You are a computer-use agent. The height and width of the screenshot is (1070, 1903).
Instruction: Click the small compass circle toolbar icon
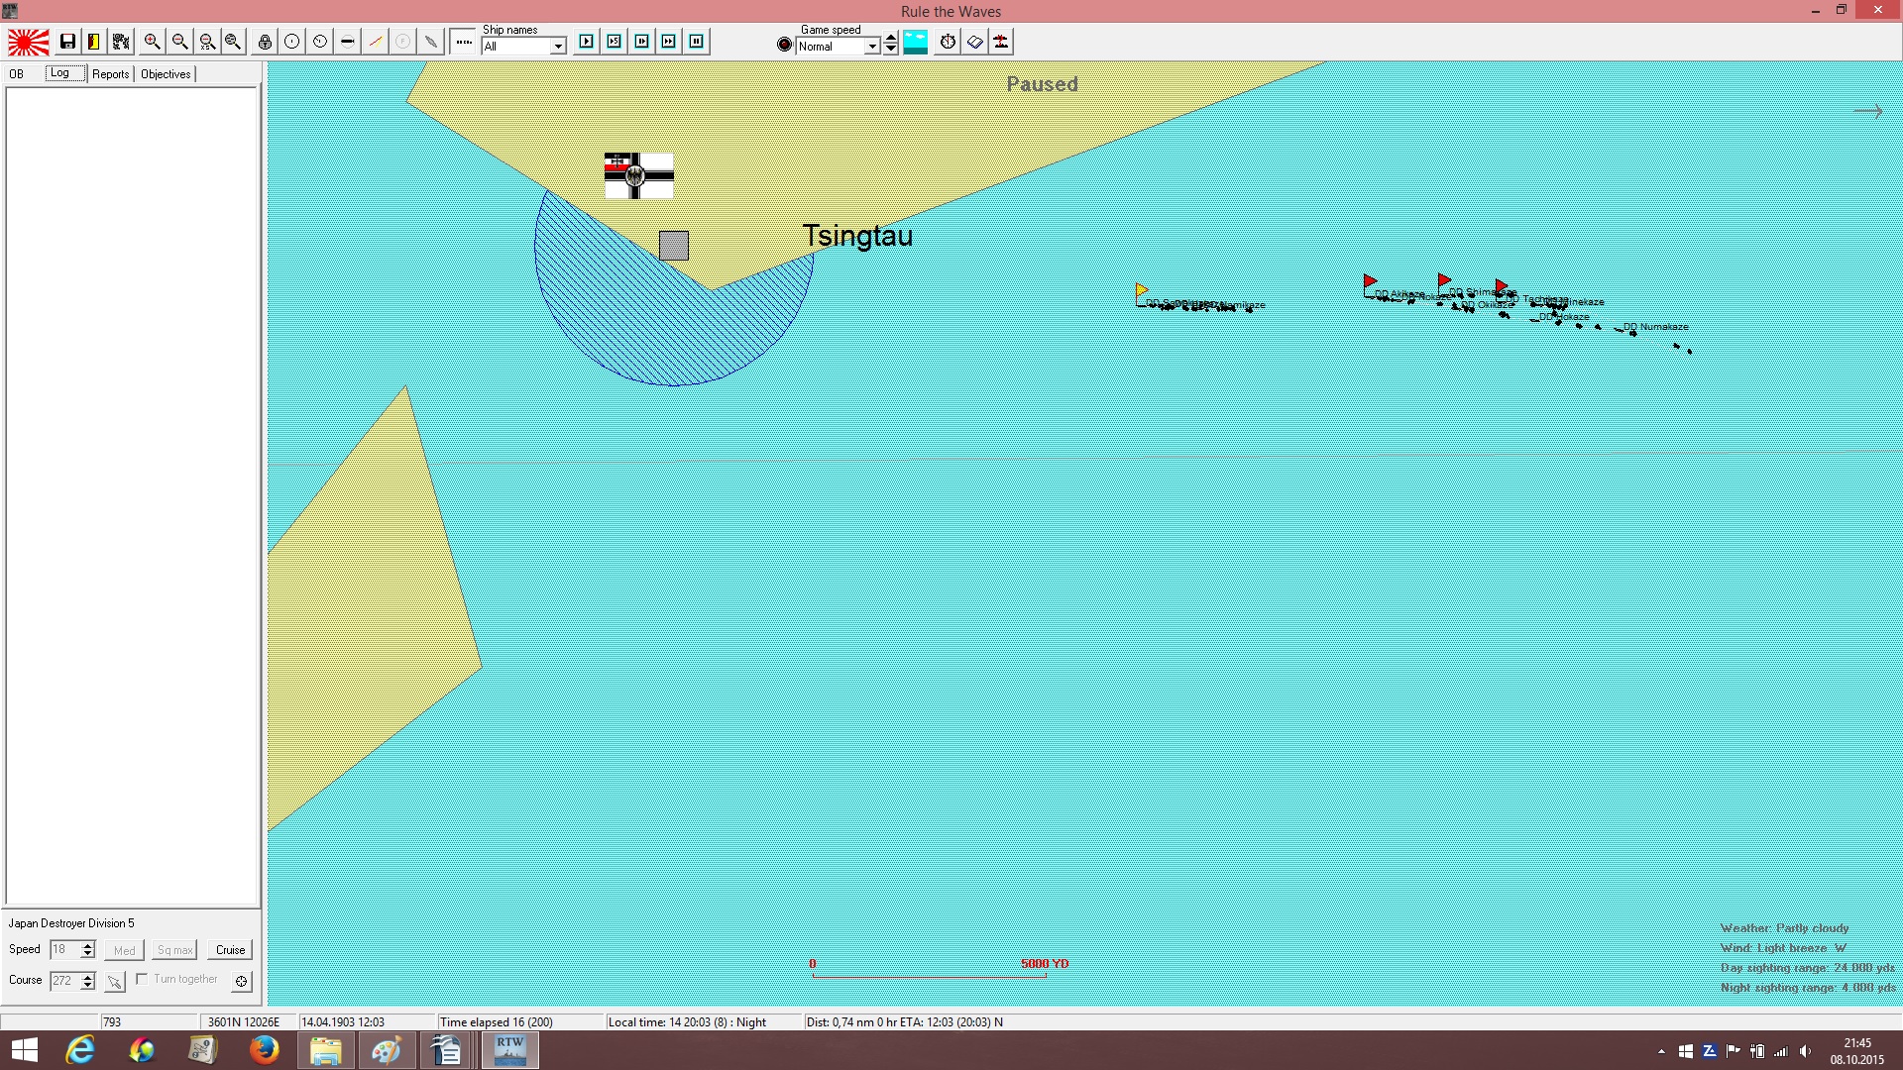coord(320,42)
